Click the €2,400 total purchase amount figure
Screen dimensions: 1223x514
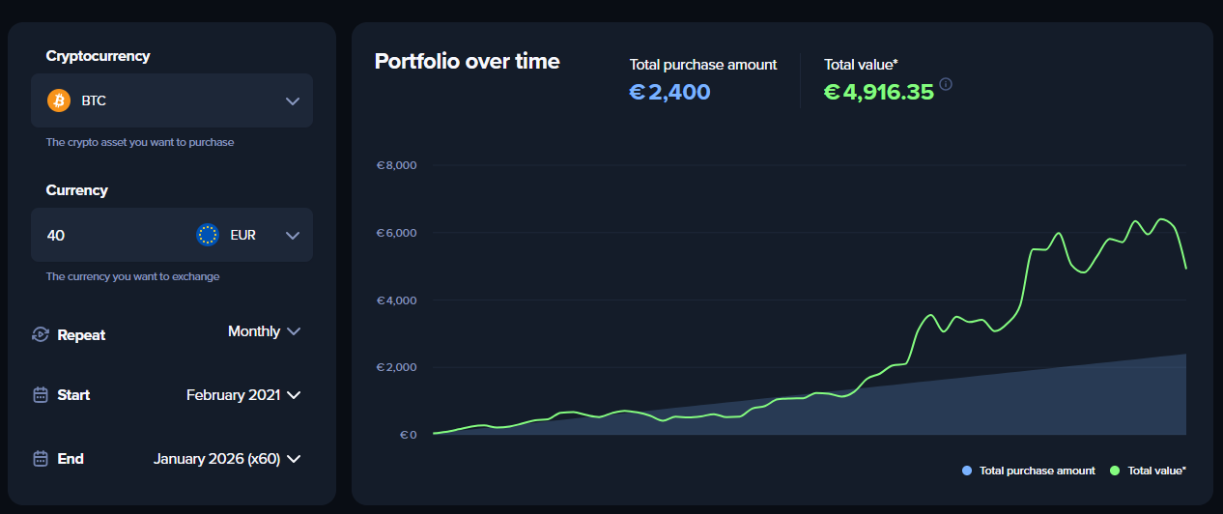coord(669,92)
